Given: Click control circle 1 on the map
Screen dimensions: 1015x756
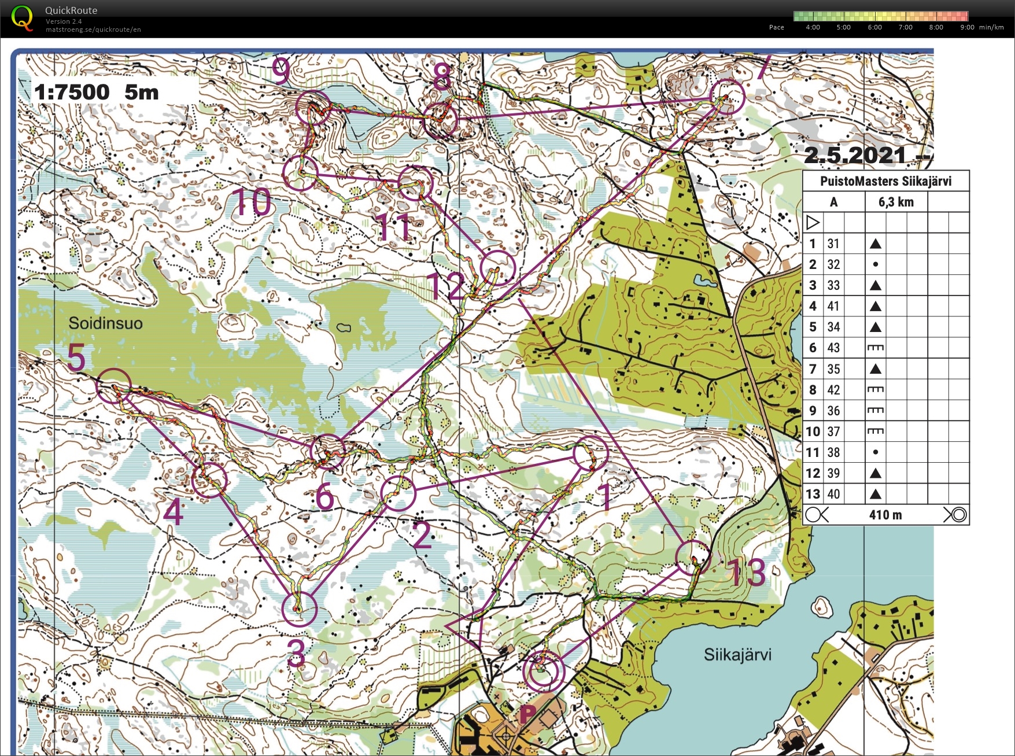Looking at the screenshot, I should [x=590, y=453].
